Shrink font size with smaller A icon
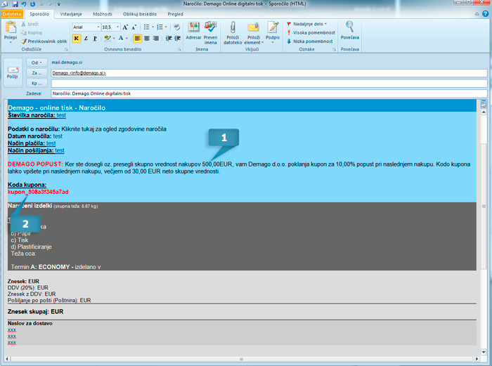 point(134,27)
